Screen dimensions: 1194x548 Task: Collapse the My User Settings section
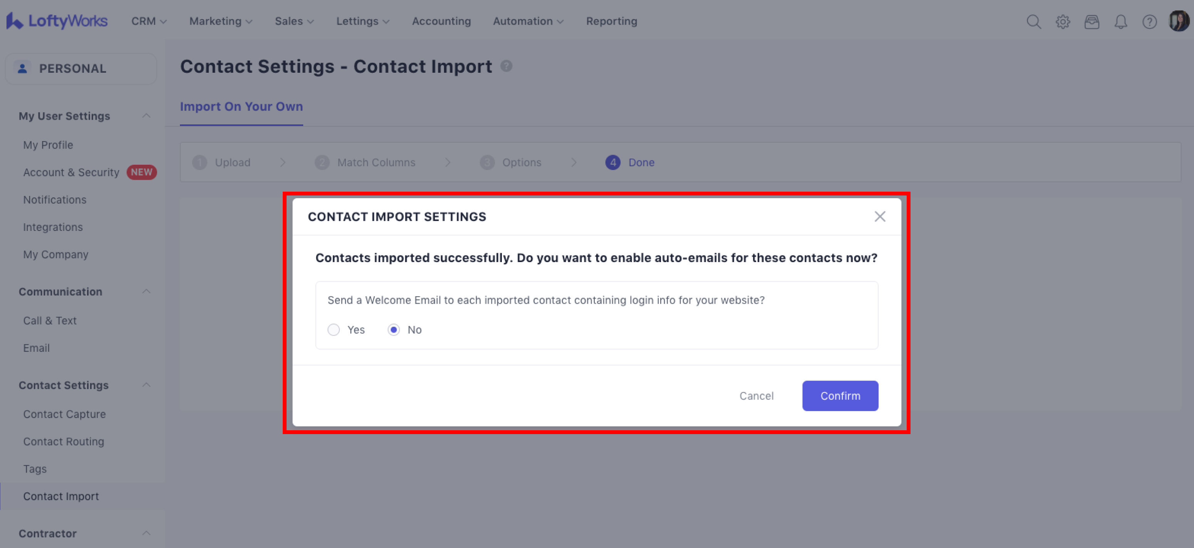pyautogui.click(x=146, y=116)
